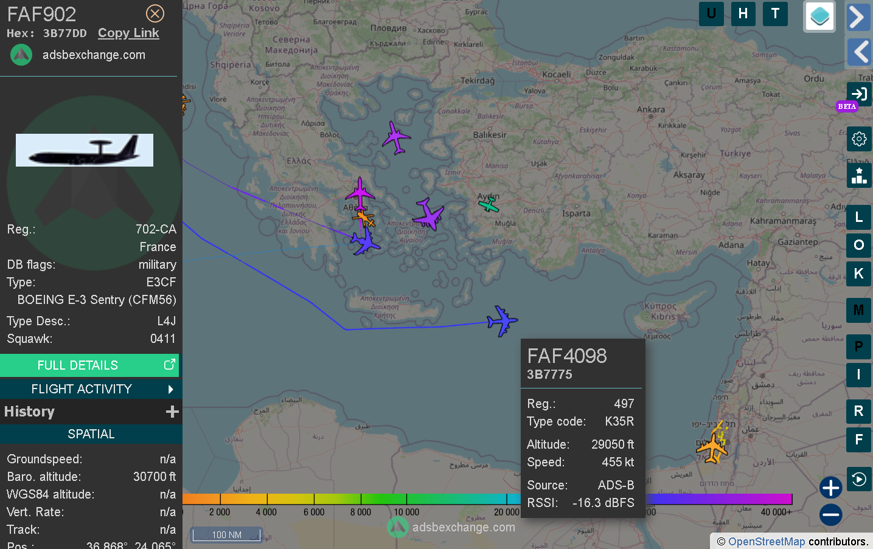Image resolution: width=873 pixels, height=549 pixels.
Task: Select the small orange aircraft near Athens
Action: point(364,218)
